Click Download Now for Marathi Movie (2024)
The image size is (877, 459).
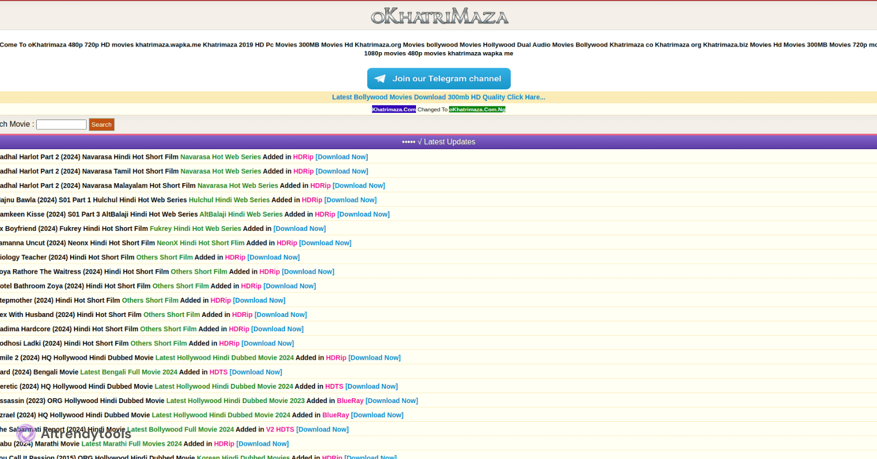(x=263, y=444)
